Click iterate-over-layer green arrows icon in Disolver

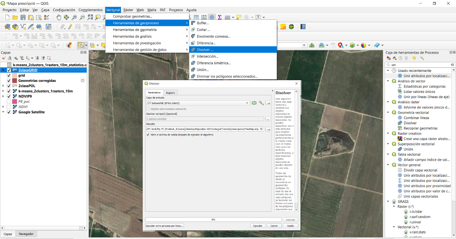pyautogui.click(x=254, y=103)
